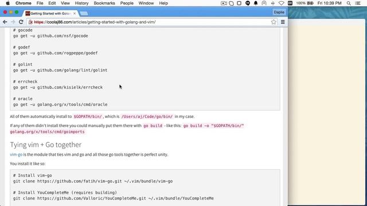Open the File menu
This screenshot has height=206, width=367.
tap(40, 3)
